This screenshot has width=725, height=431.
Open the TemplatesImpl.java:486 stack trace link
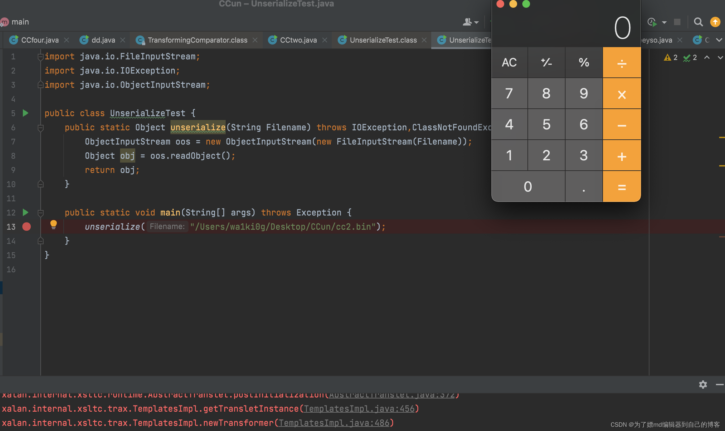[334, 423]
